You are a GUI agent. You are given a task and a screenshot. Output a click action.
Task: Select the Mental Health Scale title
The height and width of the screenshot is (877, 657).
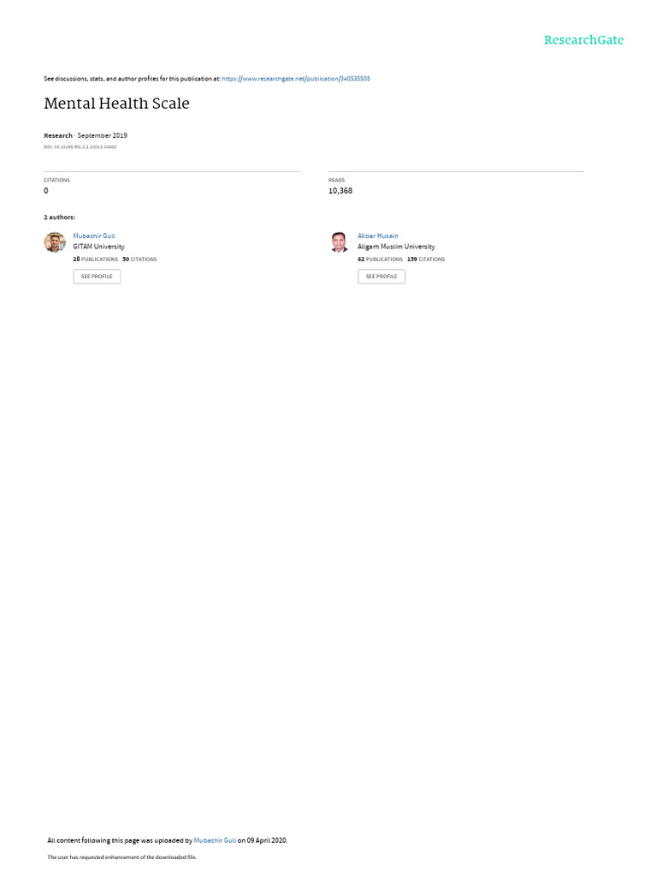coord(116,104)
